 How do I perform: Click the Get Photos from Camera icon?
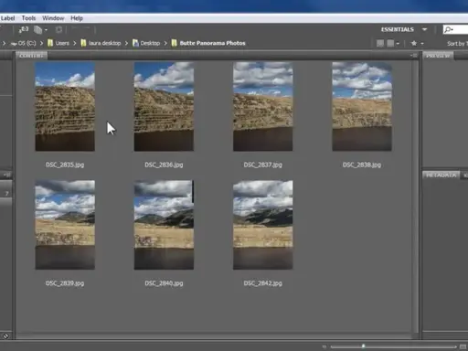24,29
